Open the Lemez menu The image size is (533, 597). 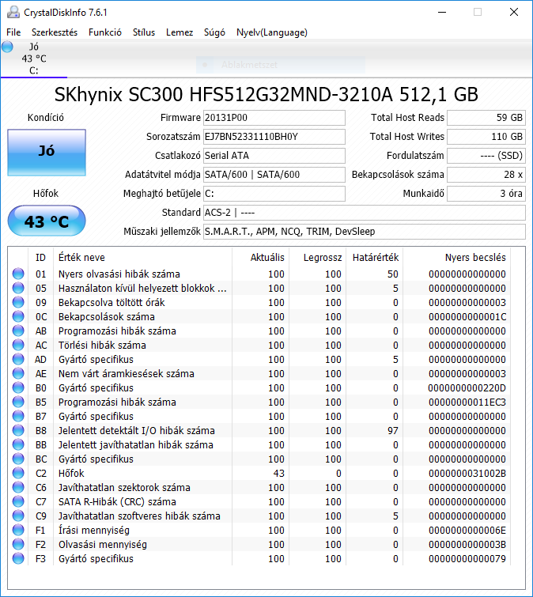(x=180, y=32)
